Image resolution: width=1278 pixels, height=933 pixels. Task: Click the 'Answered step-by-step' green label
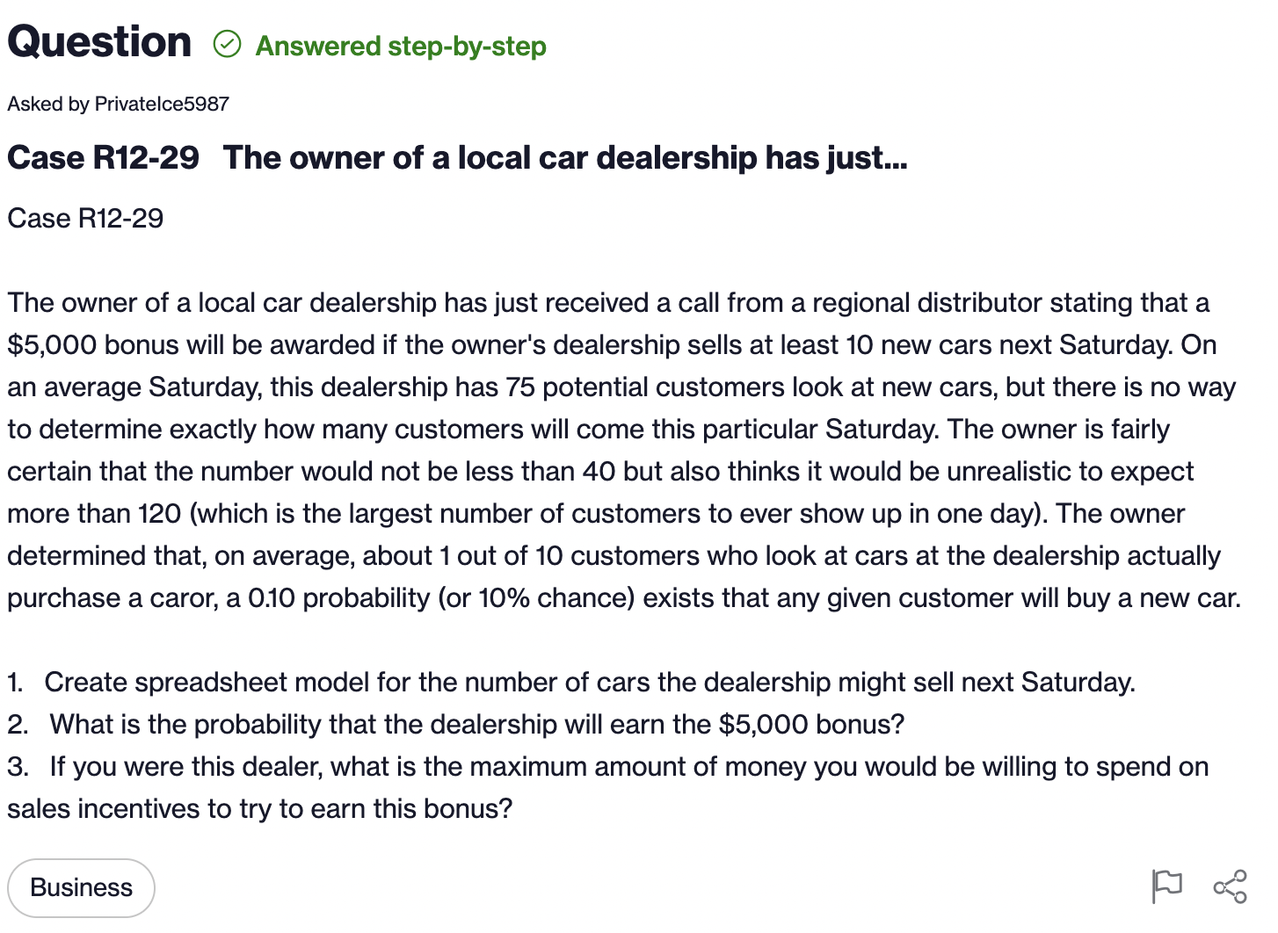(x=401, y=46)
